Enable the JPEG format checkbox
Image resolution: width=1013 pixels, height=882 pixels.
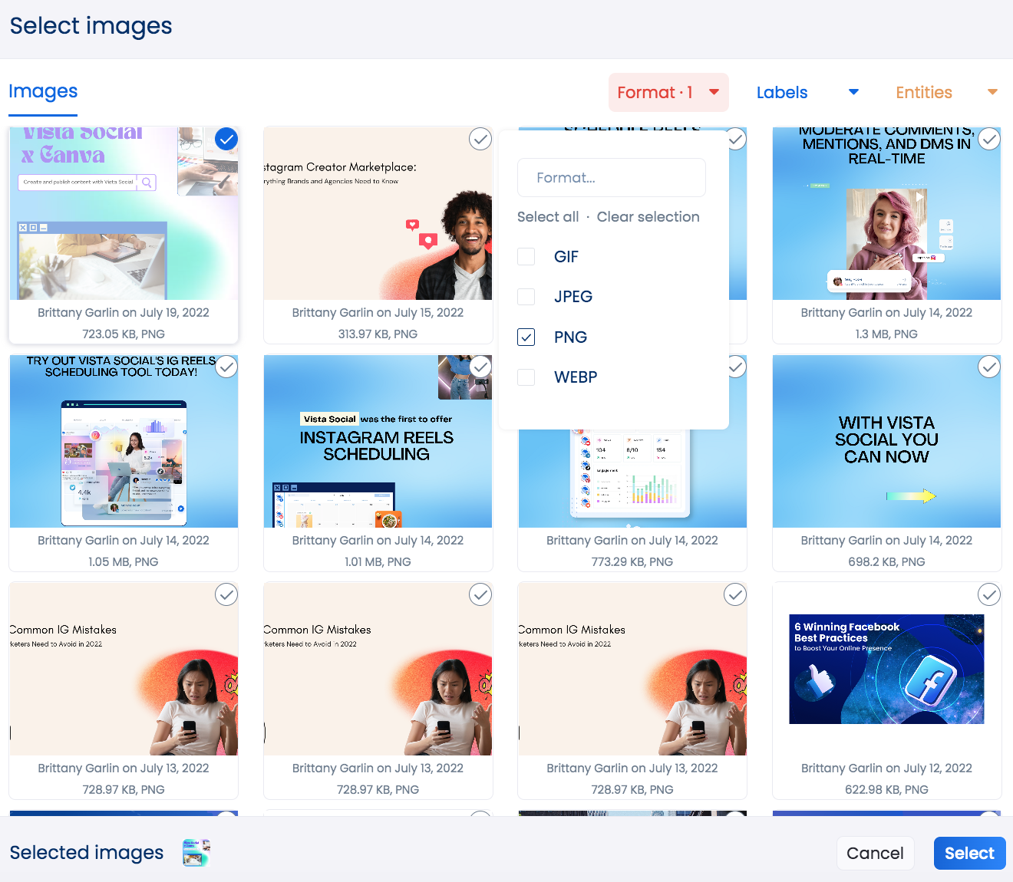[526, 296]
